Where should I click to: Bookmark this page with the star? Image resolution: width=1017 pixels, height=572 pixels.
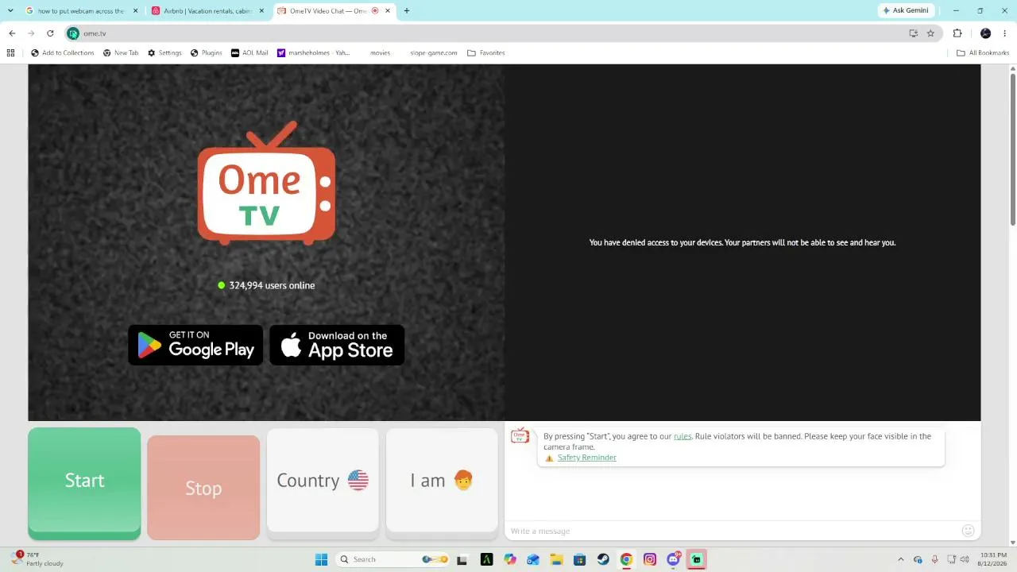(930, 33)
